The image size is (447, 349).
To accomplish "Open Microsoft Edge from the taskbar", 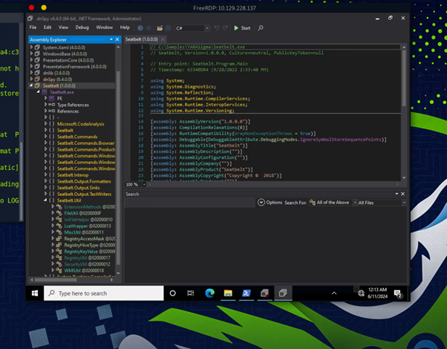I will 210,293.
